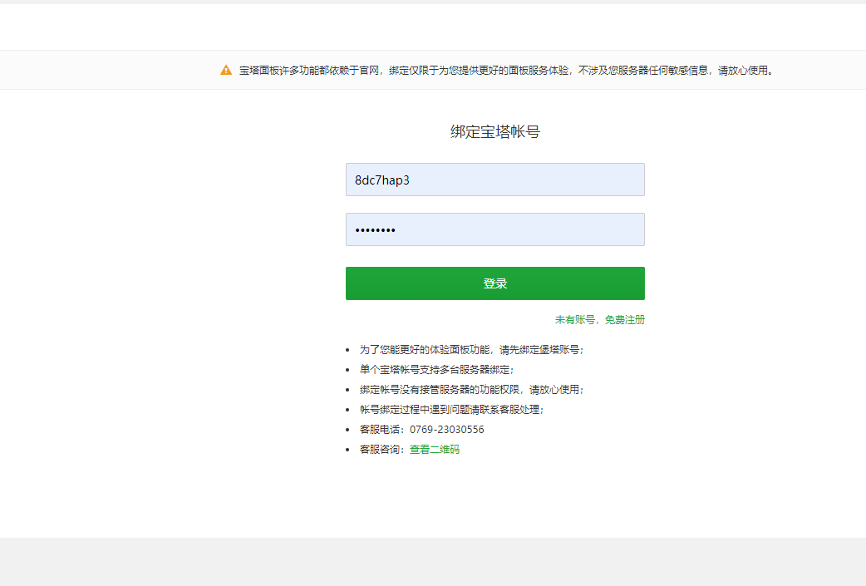The width and height of the screenshot is (866, 586).
Task: Click the line 绑定帐号没有接管服务器的功能权限
Action: (x=472, y=389)
